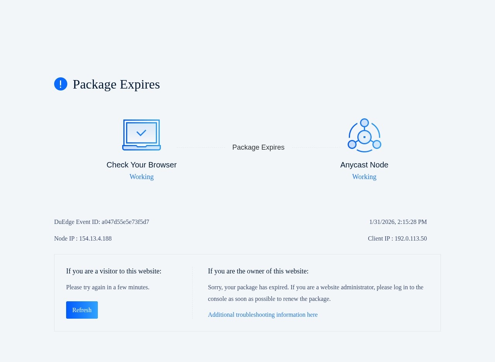Click the center Package Expires connection label
The image size is (495, 362).
point(258,147)
